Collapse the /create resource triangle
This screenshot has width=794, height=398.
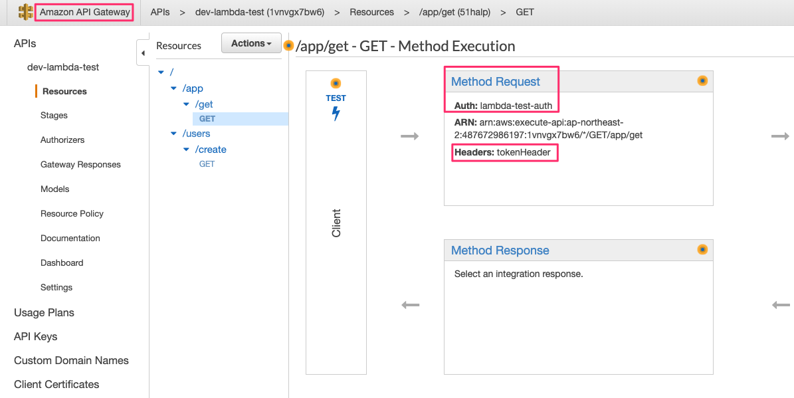tap(186, 150)
